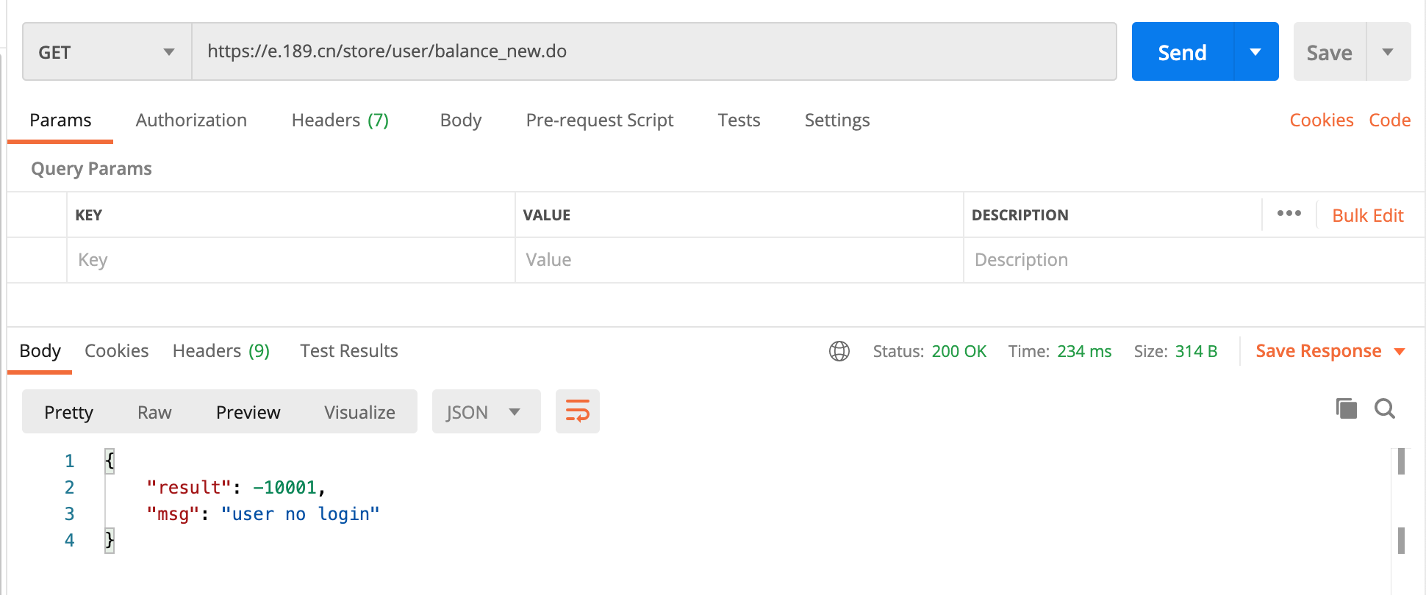Click the "Query Params" heading

[x=91, y=169]
